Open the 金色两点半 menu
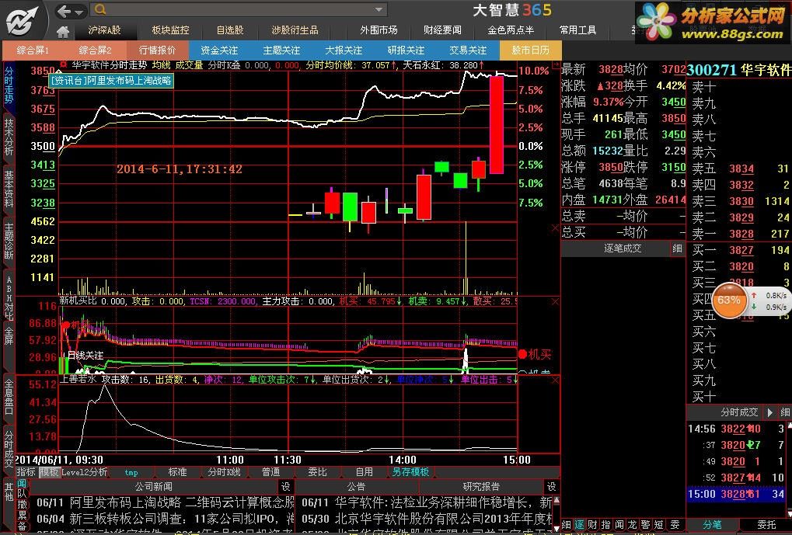 [x=511, y=30]
